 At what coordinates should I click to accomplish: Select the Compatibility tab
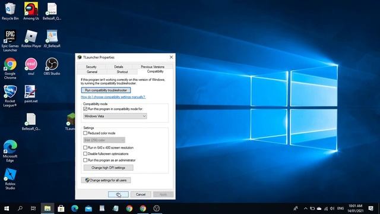[156, 71]
